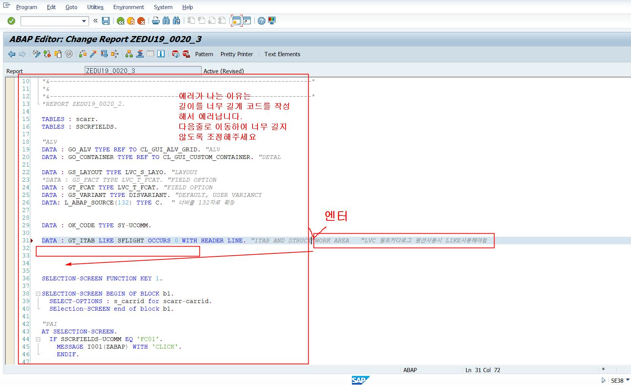The width and height of the screenshot is (631, 385).
Task: Run the syntax Check icon
Action: [83, 54]
